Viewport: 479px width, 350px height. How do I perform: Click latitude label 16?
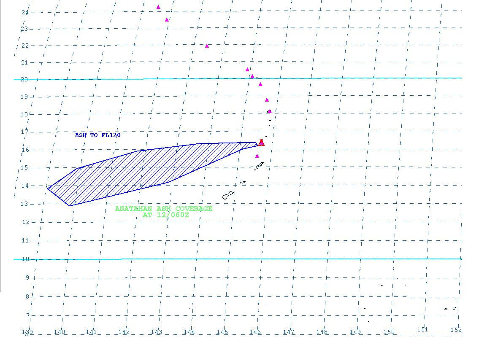click(25, 150)
